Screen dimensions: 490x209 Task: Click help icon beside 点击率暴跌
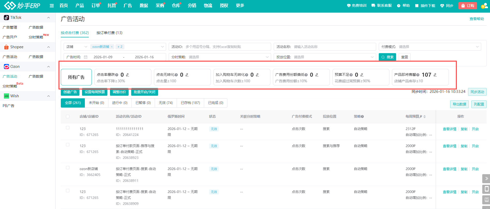coord(117,75)
